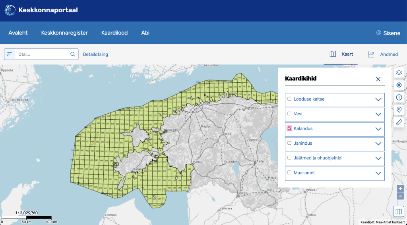This screenshot has height=225, width=407.
Task: Enable the Jahindus layer checkbox
Action: [289, 143]
